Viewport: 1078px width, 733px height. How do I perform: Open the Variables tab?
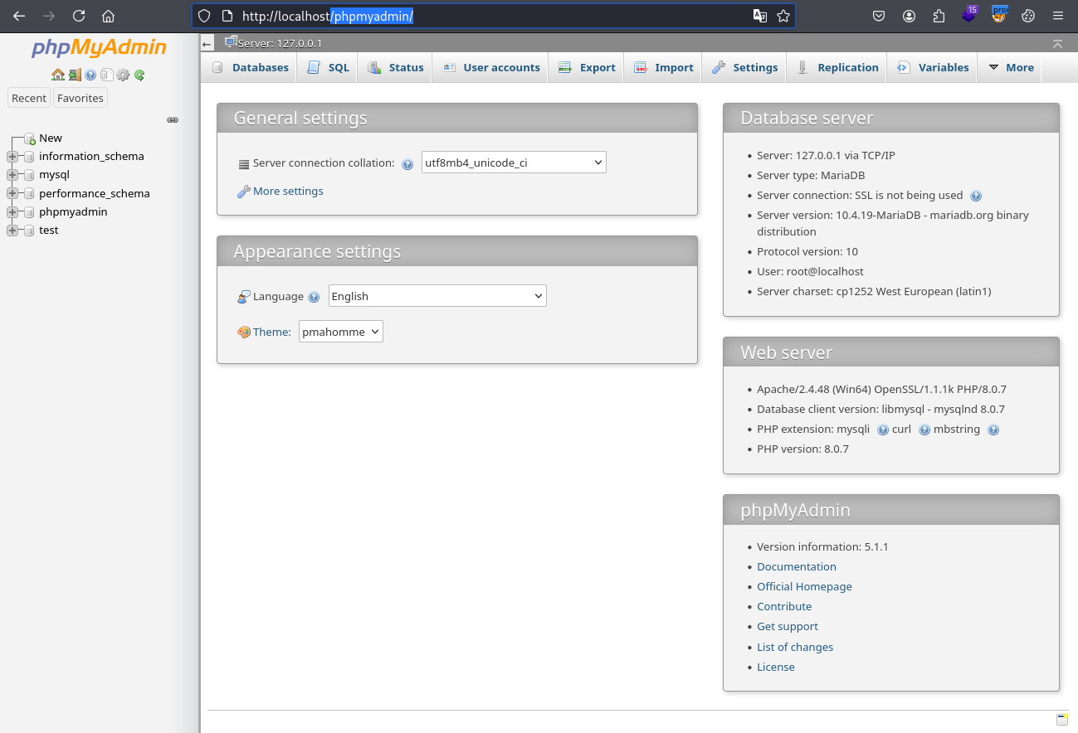[x=933, y=68]
